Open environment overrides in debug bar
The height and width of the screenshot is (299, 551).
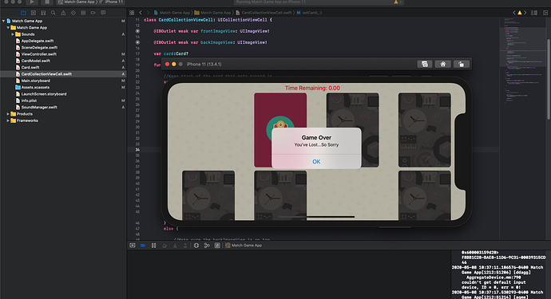click(217, 246)
